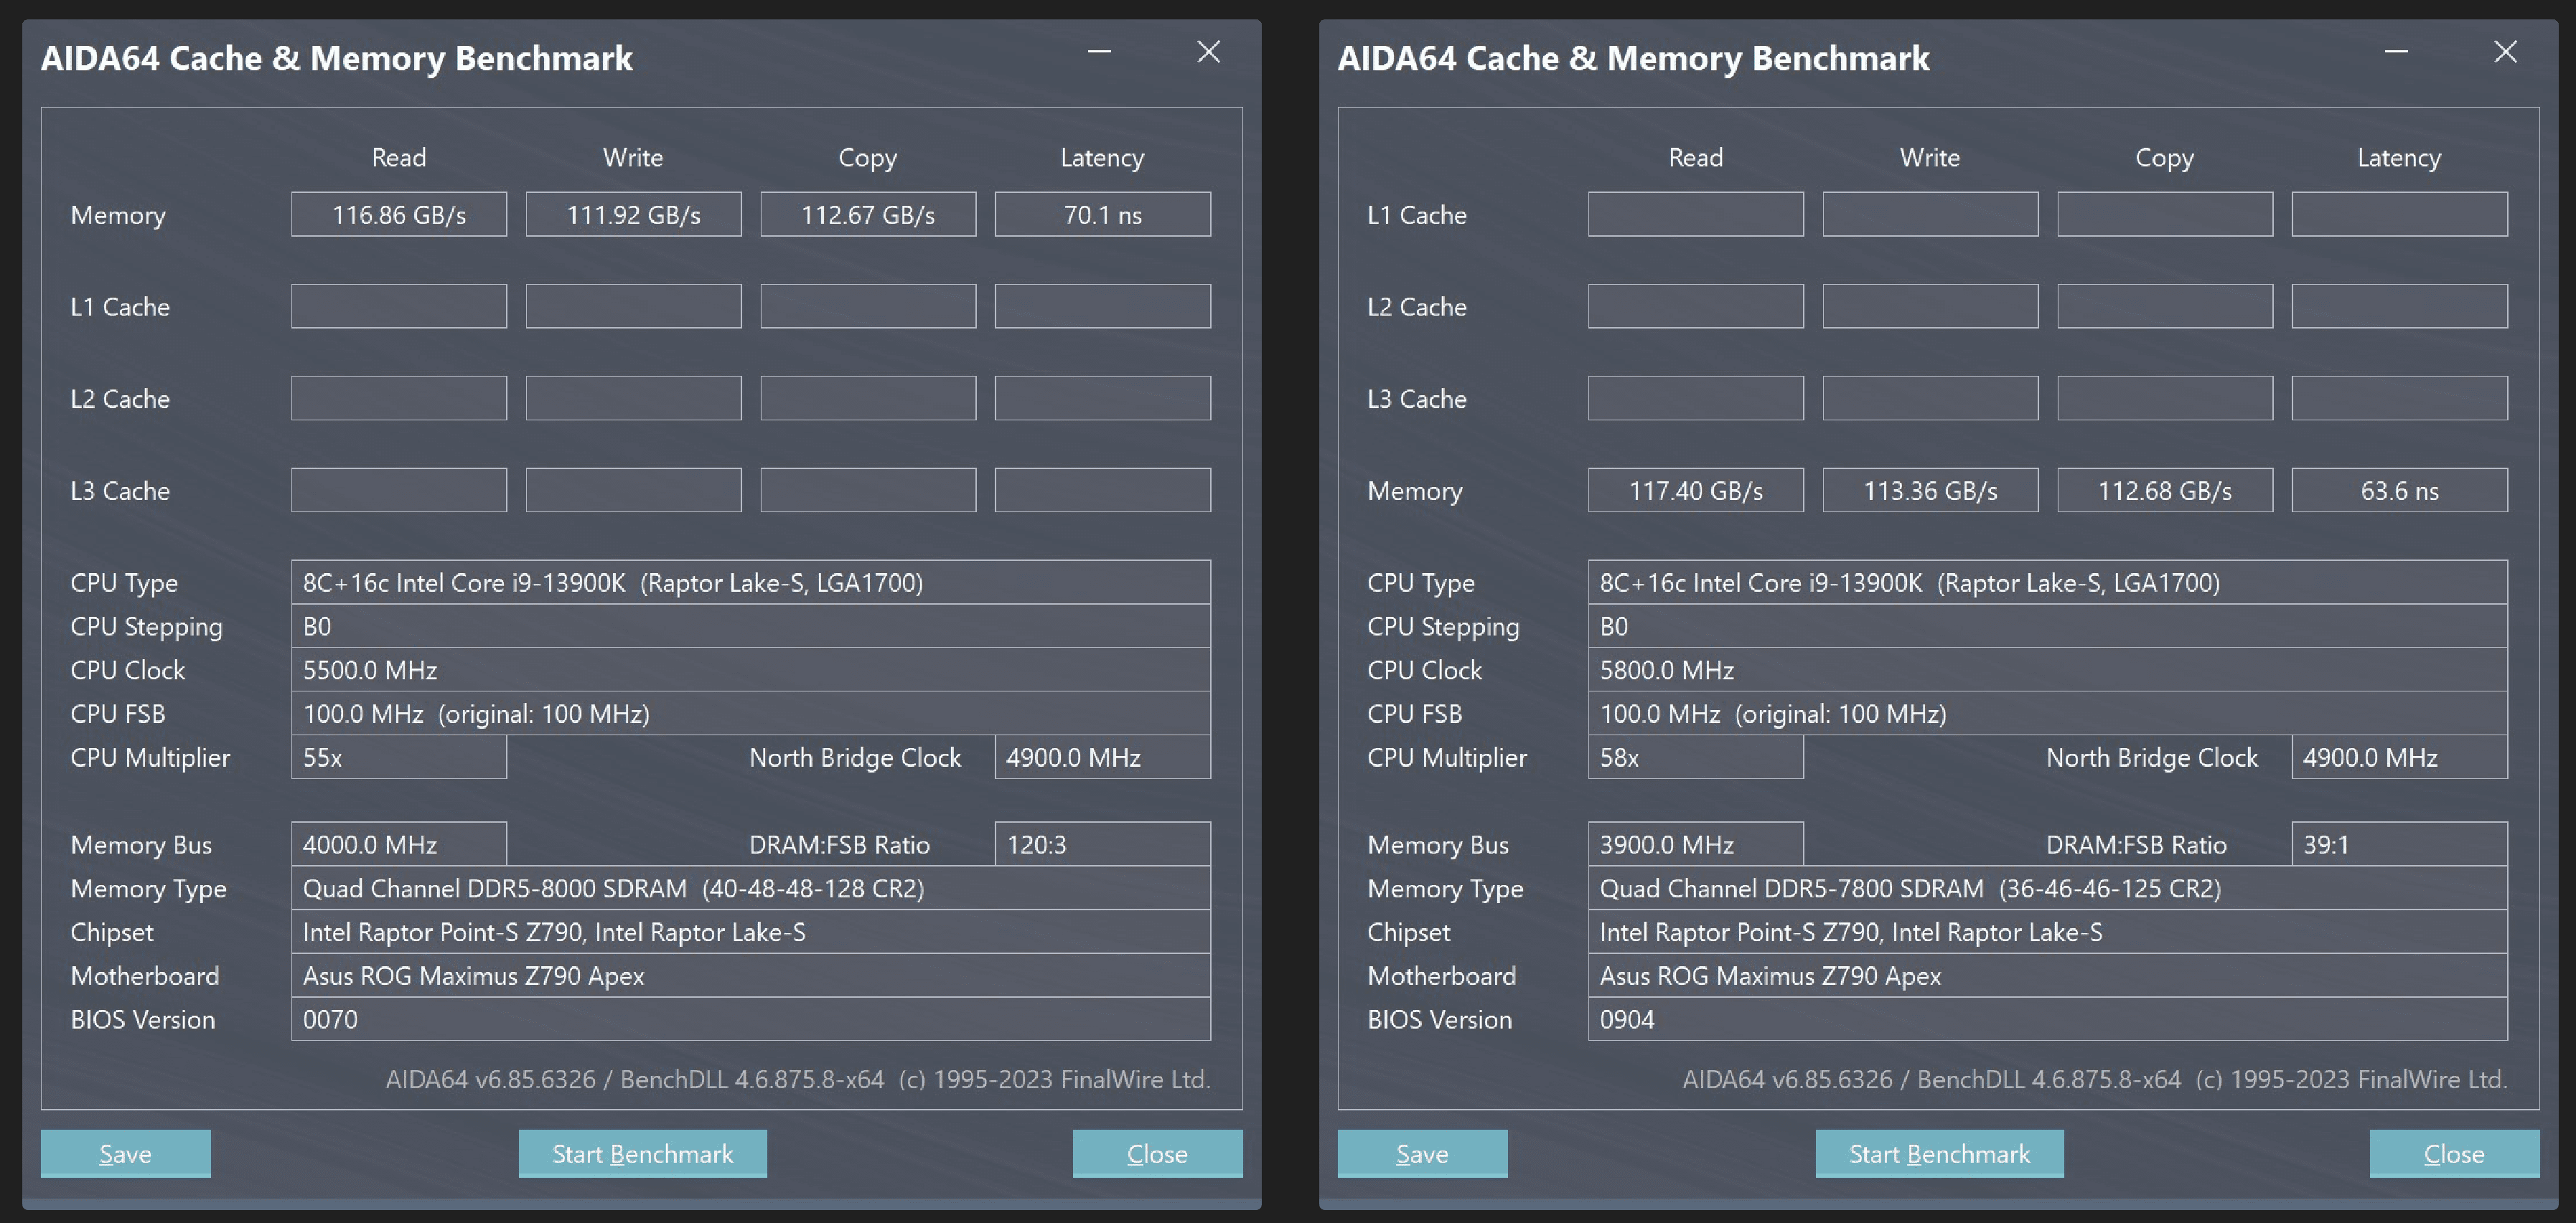Select left window Memory Copy 112.67 GB/s
Screen dimensions: 2576x1223
tap(868, 214)
